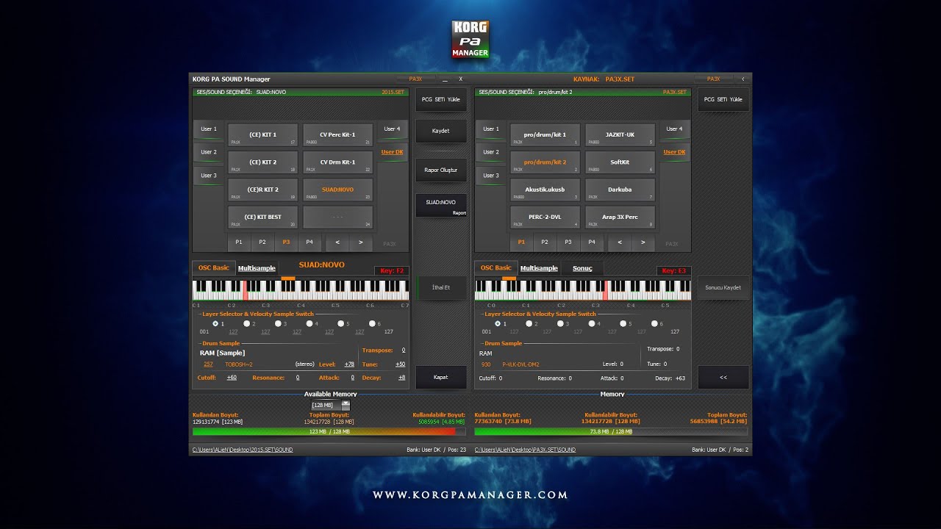
Task: Select the pro/drum/kit 1 source slot
Action: pyautogui.click(x=545, y=135)
